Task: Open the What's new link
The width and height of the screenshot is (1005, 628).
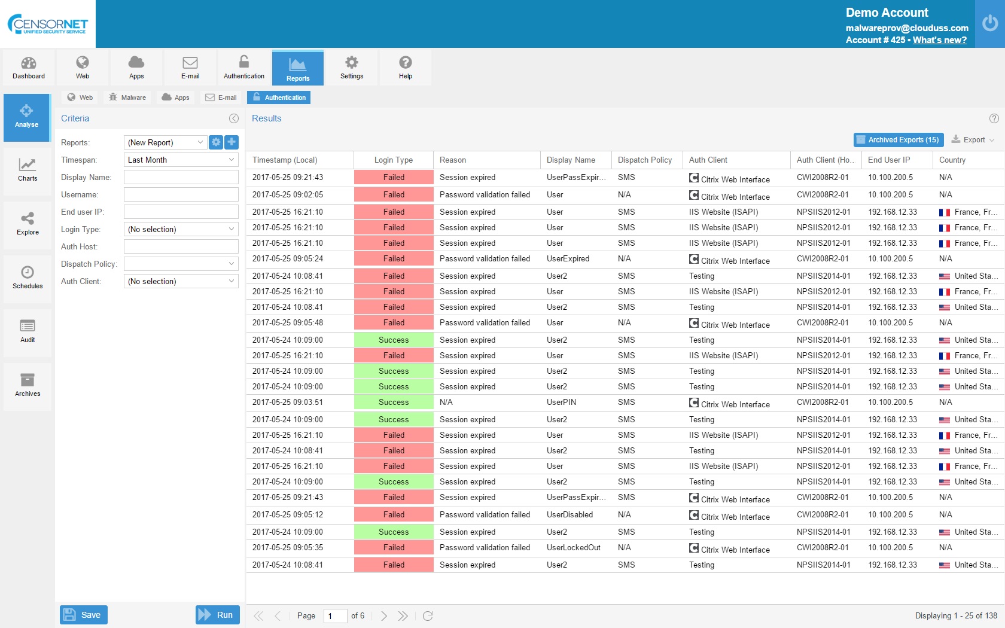Action: (x=939, y=40)
